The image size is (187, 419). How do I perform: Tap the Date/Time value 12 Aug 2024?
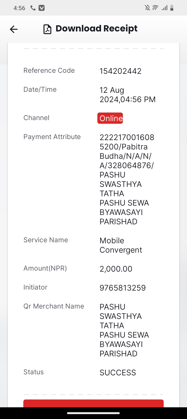[128, 95]
